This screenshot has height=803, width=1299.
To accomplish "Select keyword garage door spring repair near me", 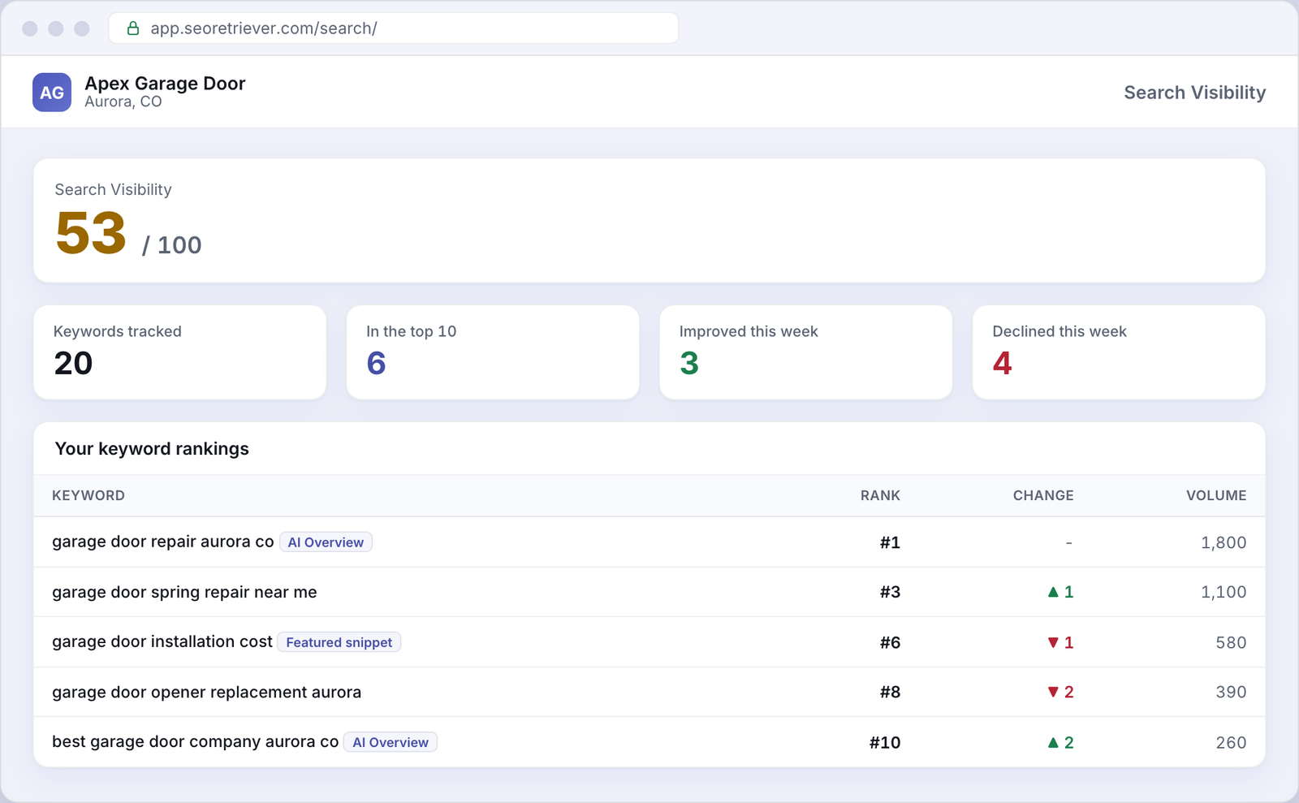I will tap(184, 592).
